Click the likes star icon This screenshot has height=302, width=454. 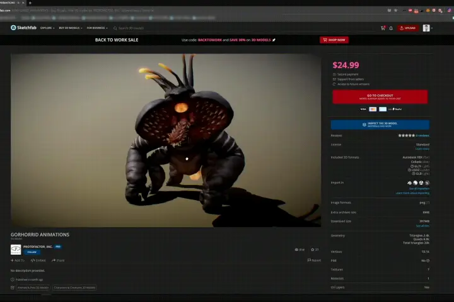tap(312, 249)
